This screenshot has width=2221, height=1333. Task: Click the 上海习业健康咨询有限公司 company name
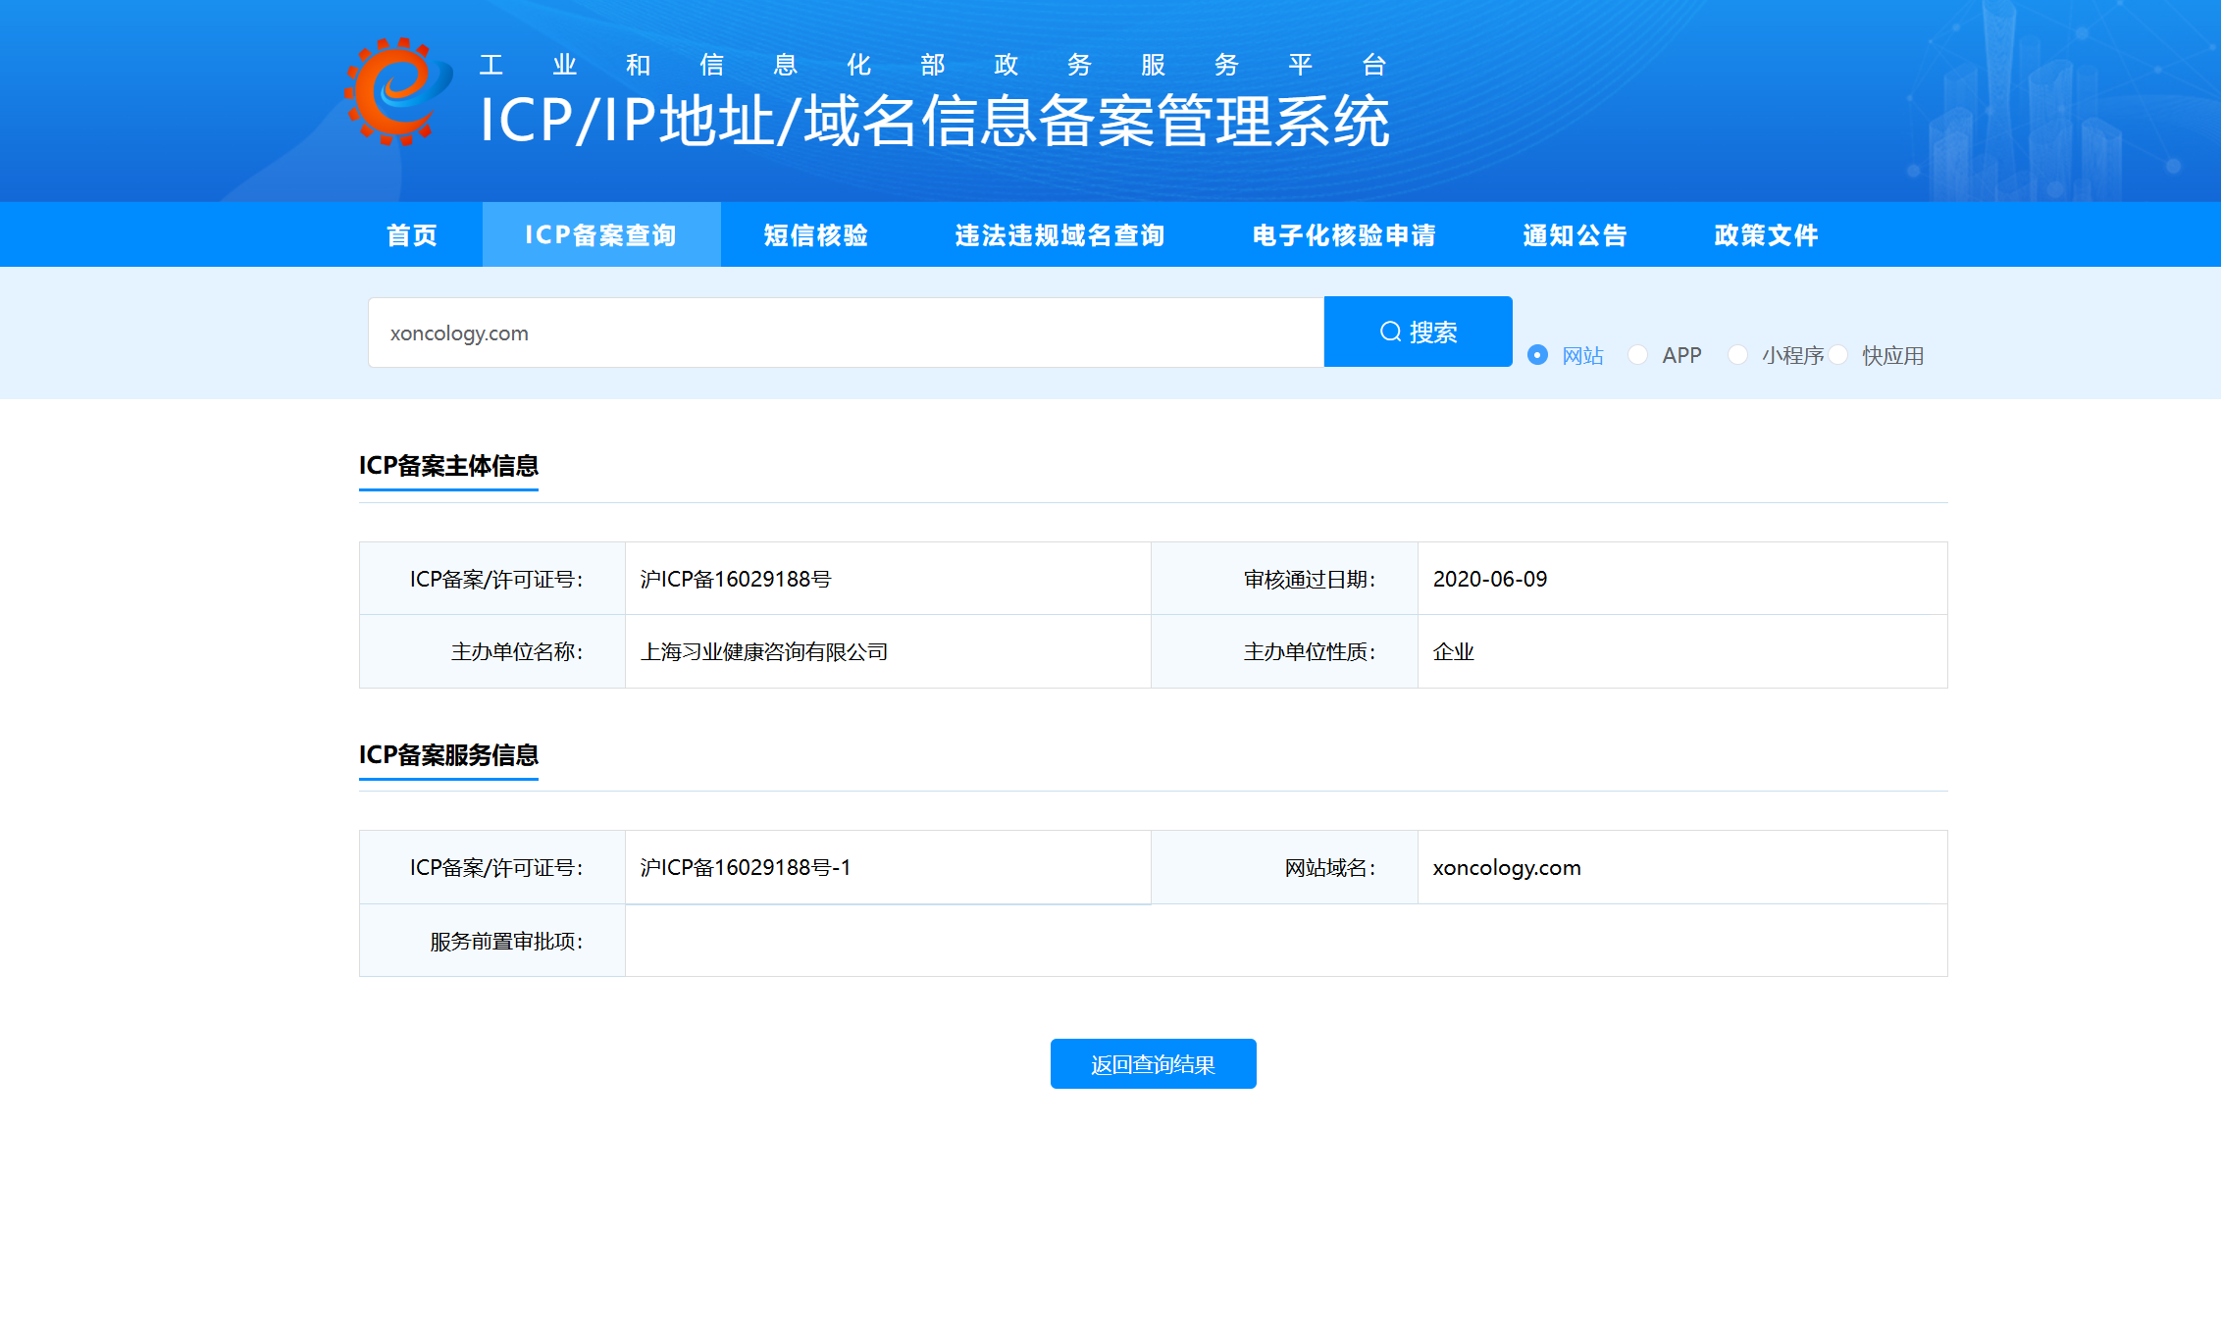[x=764, y=652]
